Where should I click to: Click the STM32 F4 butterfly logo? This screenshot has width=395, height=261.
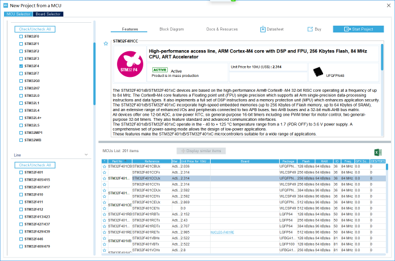pos(130,64)
